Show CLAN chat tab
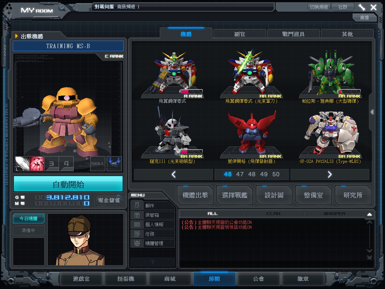 (274, 214)
